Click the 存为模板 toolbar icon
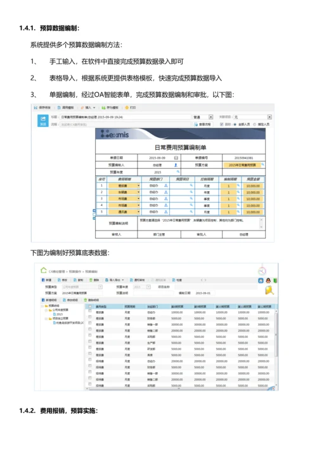Image resolution: width=317 pixels, height=449 pixels. point(103,108)
